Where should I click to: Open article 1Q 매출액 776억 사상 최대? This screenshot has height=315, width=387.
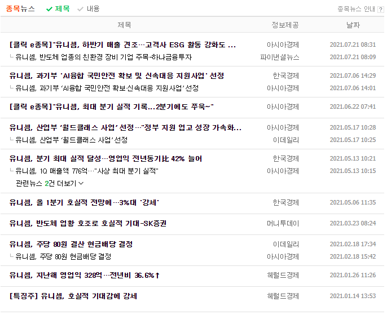click(x=87, y=171)
